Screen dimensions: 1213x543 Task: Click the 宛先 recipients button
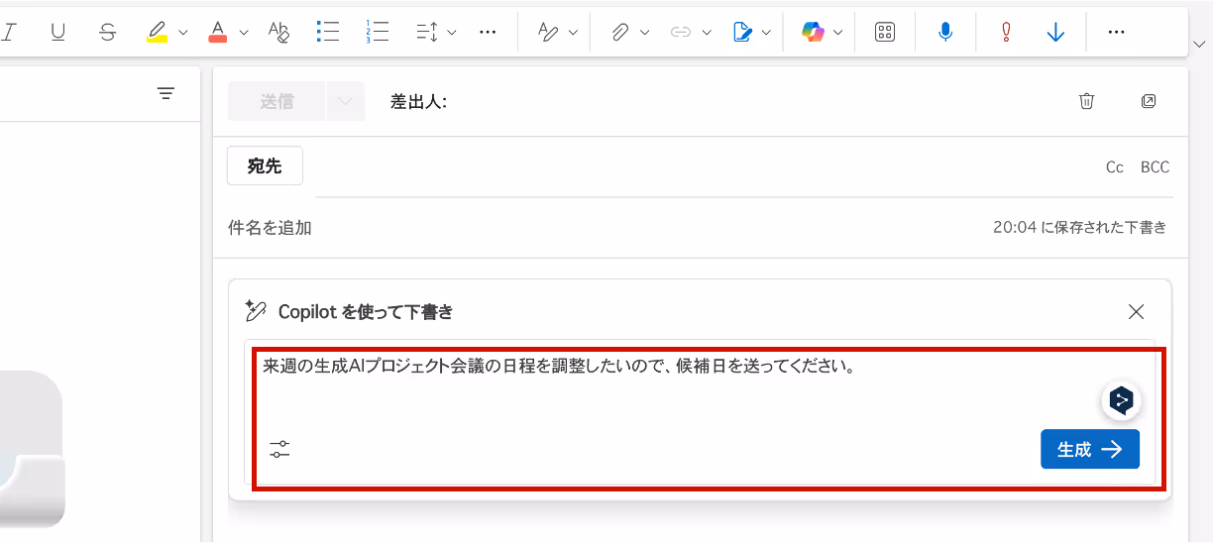tap(265, 166)
